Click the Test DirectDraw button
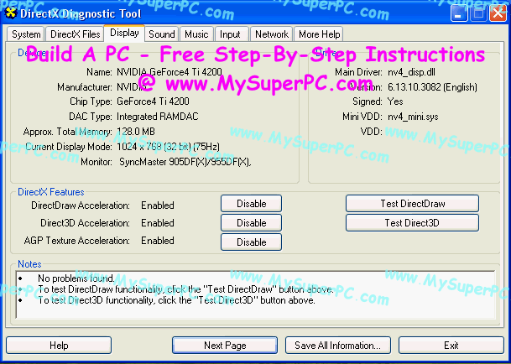Image resolution: width=511 pixels, height=364 pixels. (x=412, y=204)
